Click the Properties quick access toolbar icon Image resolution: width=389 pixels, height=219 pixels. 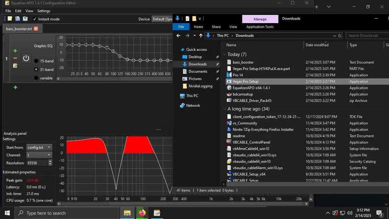pos(188,19)
